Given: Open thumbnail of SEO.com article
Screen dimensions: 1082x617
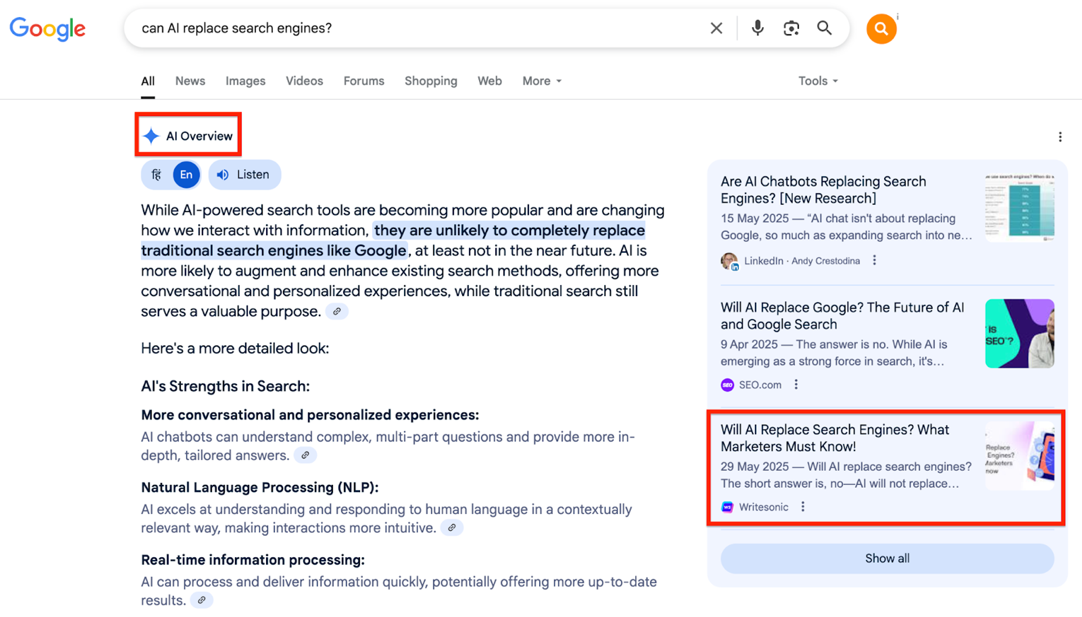Looking at the screenshot, I should point(1019,333).
